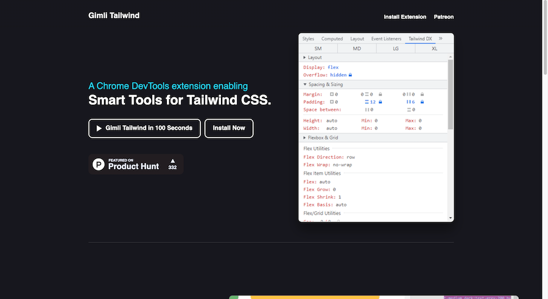This screenshot has width=548, height=299.
Task: Click the play icon on video button
Action: [x=99, y=128]
